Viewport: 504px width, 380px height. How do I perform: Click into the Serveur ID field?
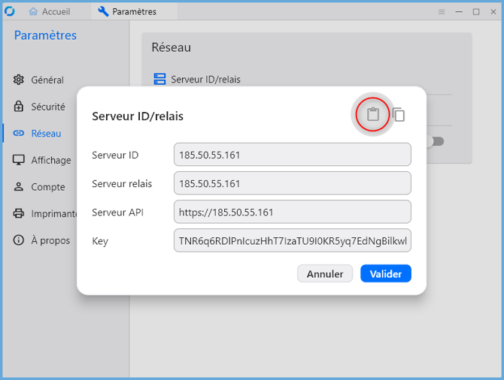click(293, 155)
